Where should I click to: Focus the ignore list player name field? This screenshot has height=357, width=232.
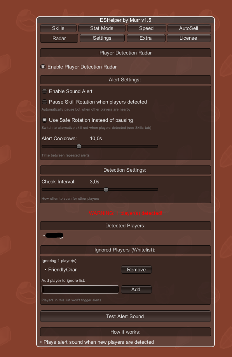tap(80, 290)
